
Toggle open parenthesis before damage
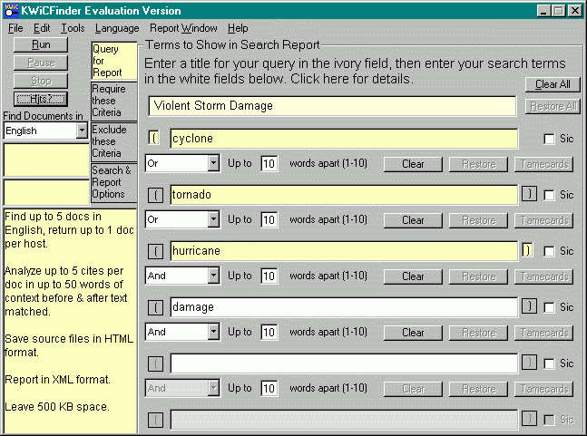(x=155, y=307)
